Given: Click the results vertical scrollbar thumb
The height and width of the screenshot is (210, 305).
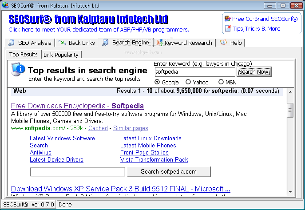Looking at the screenshot, I should pos(290,110).
